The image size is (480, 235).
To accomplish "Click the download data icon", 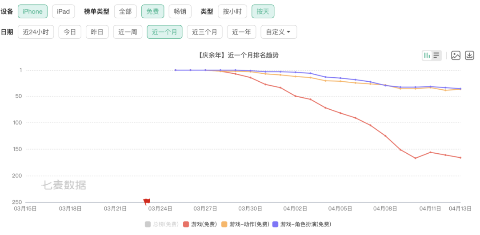I will [469, 56].
